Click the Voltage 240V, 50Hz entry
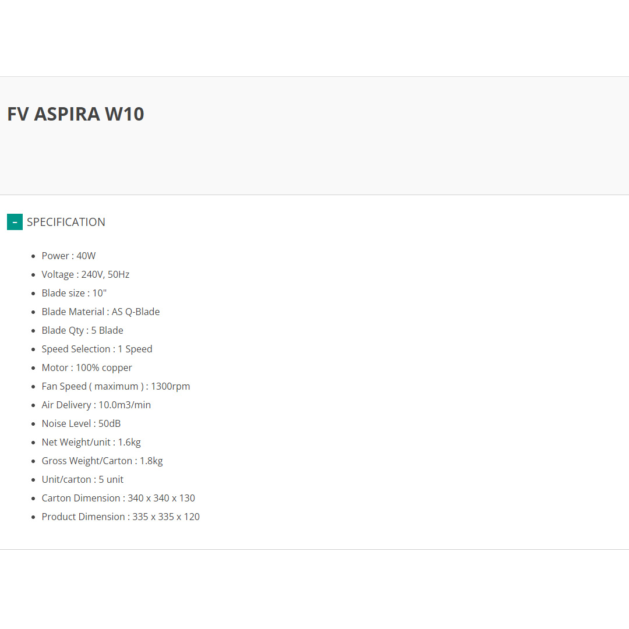629x629 pixels. [x=86, y=274]
